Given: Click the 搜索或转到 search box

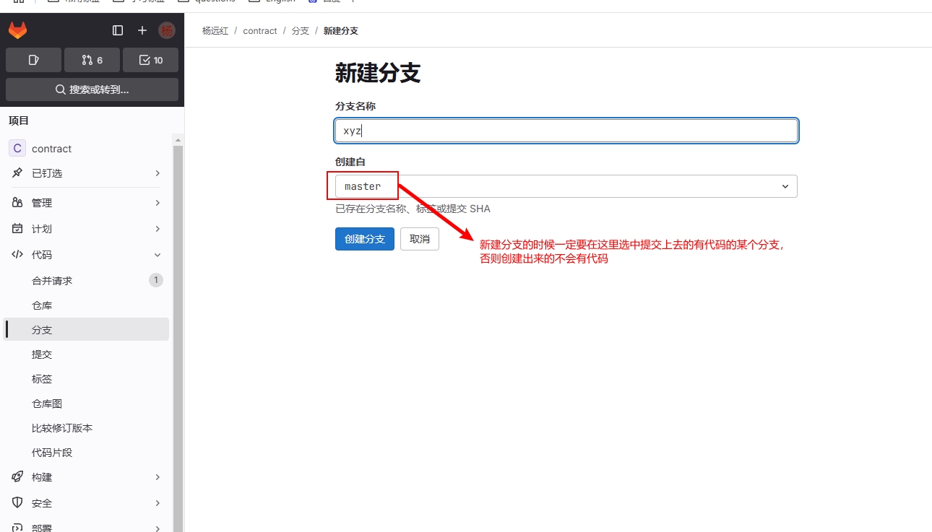Looking at the screenshot, I should pos(92,90).
